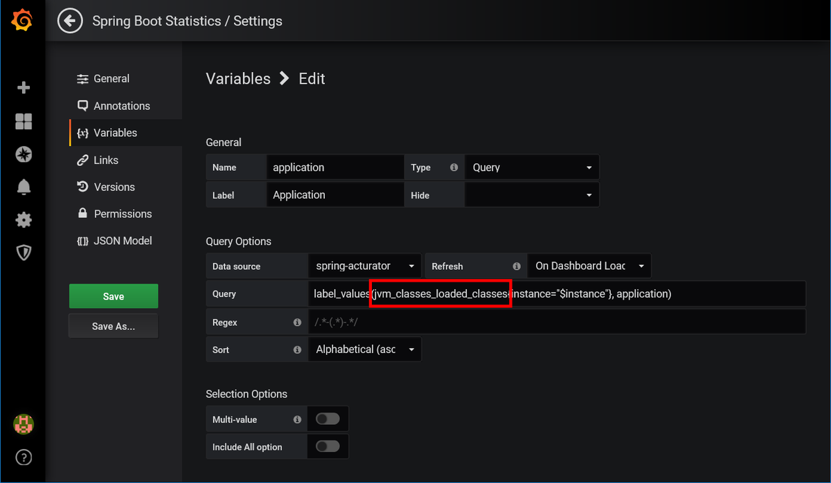This screenshot has width=831, height=483.
Task: Click the info icon next to Type
Action: (454, 167)
